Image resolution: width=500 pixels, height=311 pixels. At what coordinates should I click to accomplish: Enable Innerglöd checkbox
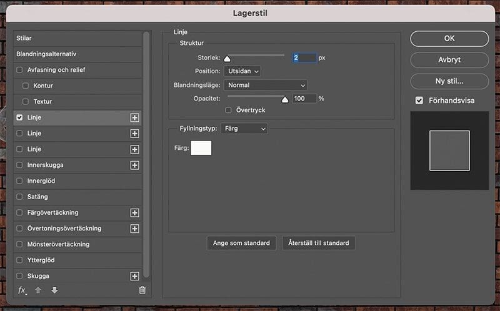(x=19, y=181)
